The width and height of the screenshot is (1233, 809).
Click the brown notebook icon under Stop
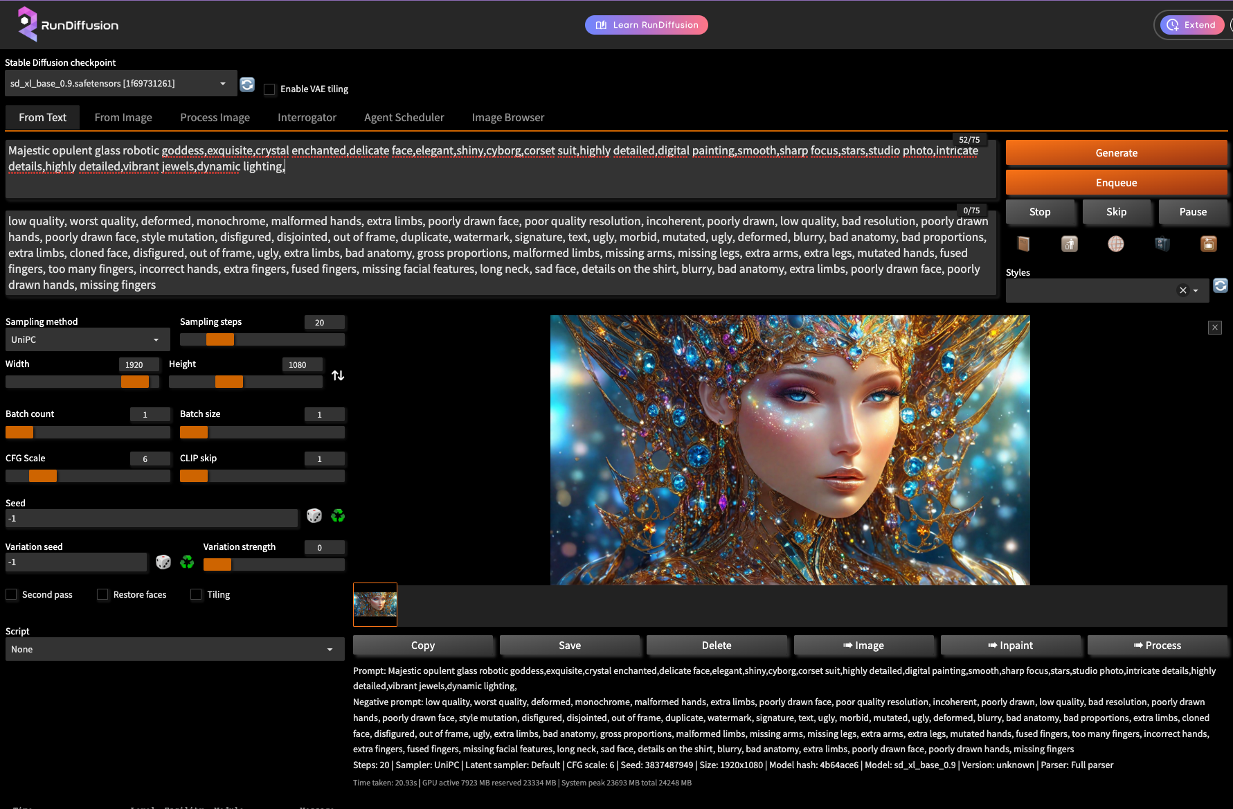(1023, 244)
